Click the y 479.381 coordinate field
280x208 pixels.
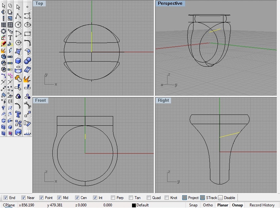(x=55, y=205)
